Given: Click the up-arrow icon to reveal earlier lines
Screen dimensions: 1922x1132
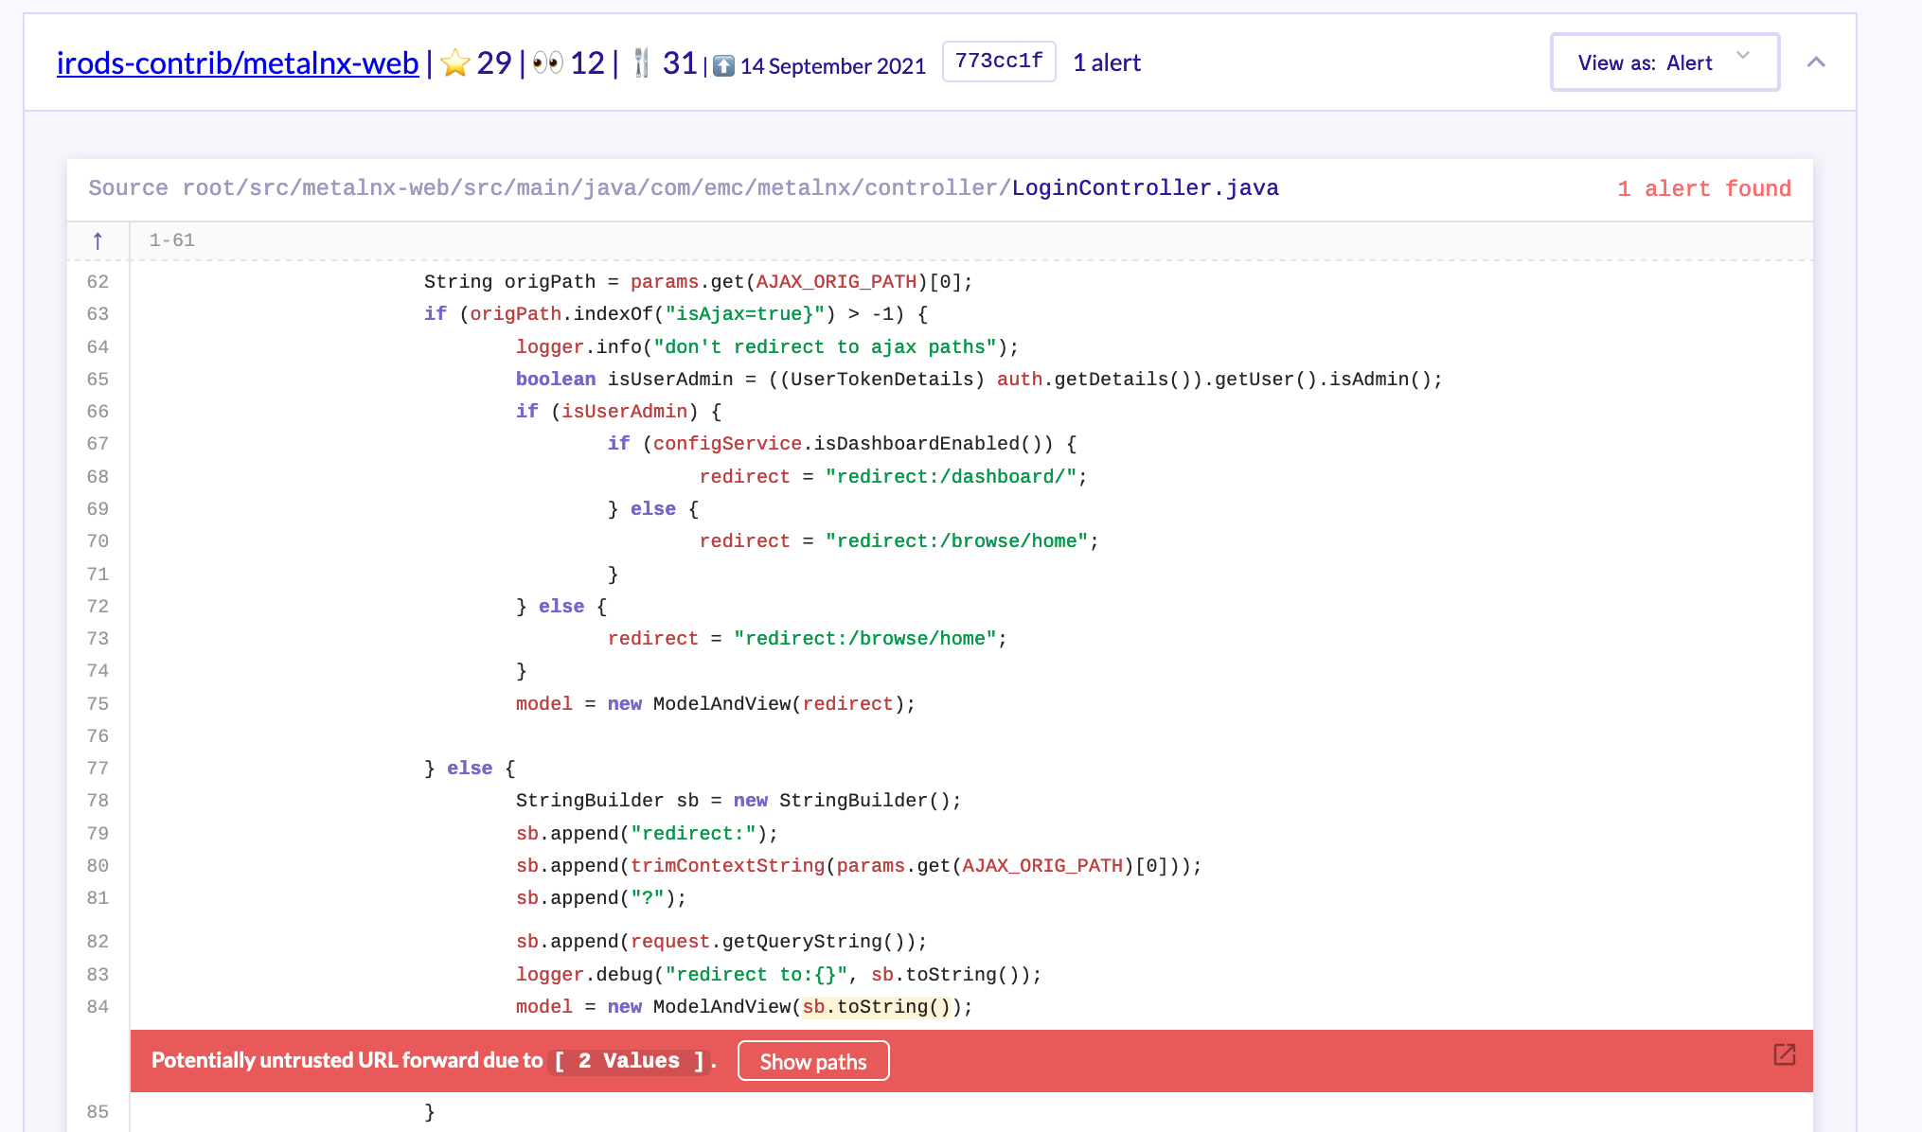Looking at the screenshot, I should pyautogui.click(x=98, y=240).
